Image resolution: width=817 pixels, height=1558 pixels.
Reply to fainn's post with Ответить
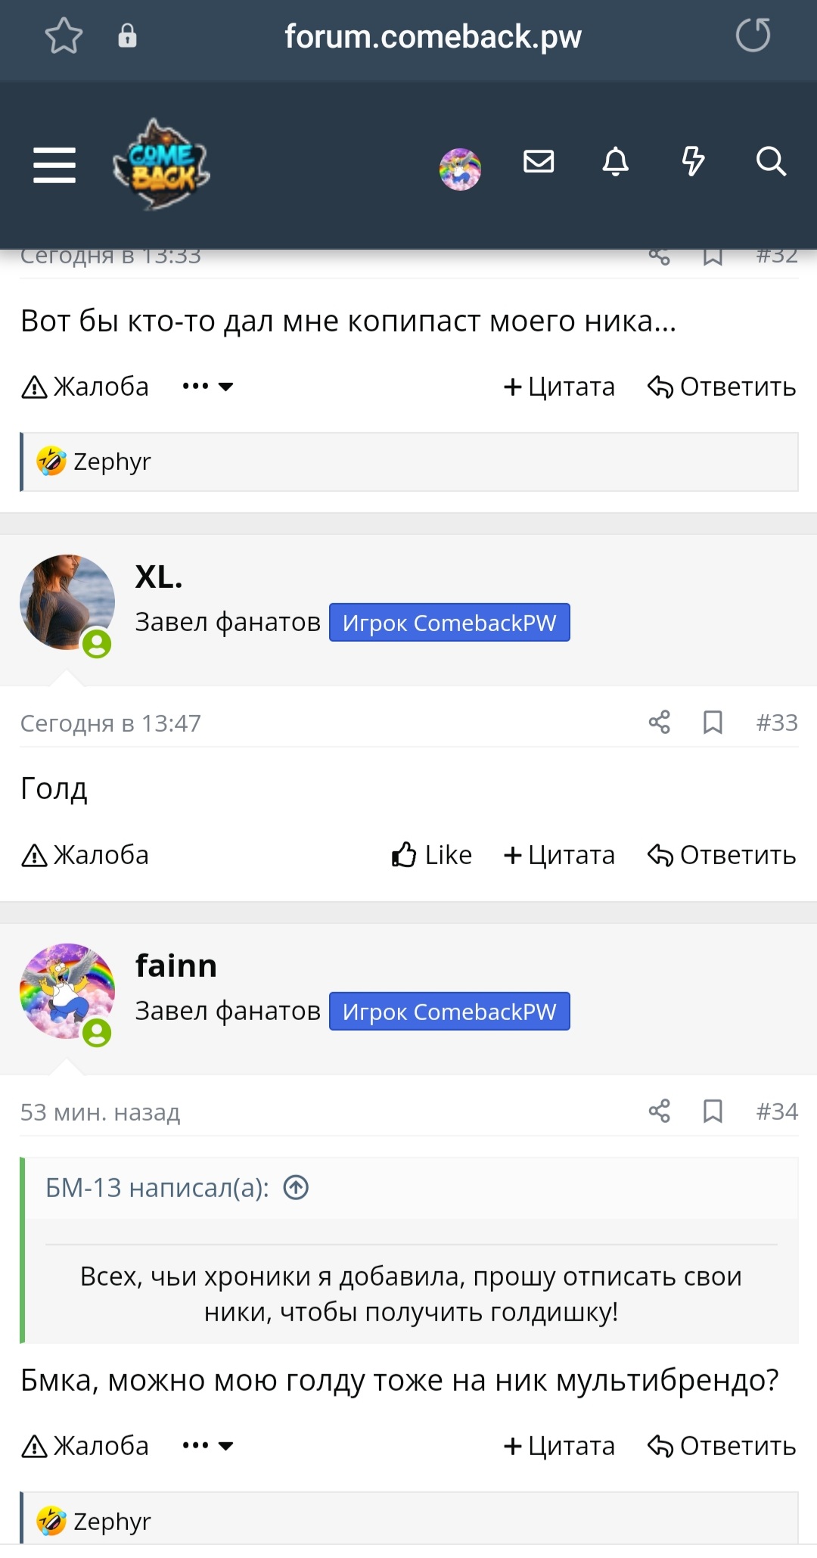[722, 1446]
